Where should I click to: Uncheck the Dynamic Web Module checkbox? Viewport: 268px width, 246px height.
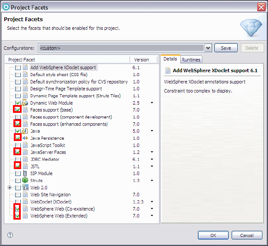click(x=18, y=103)
